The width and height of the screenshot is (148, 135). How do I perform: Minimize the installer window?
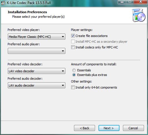122,2
